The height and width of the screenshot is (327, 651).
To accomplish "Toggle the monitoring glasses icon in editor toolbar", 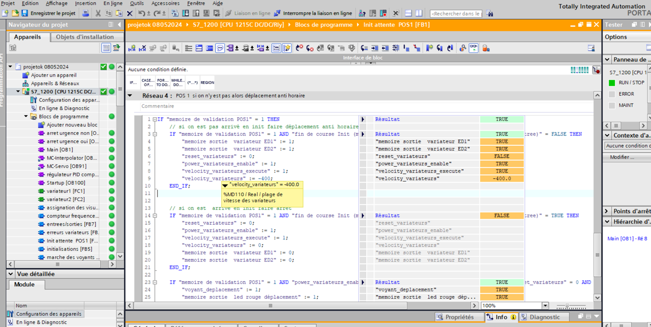I will pyautogui.click(x=473, y=48).
